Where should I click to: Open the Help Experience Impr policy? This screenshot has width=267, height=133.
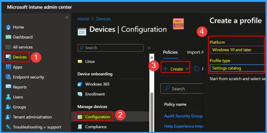point(184,126)
